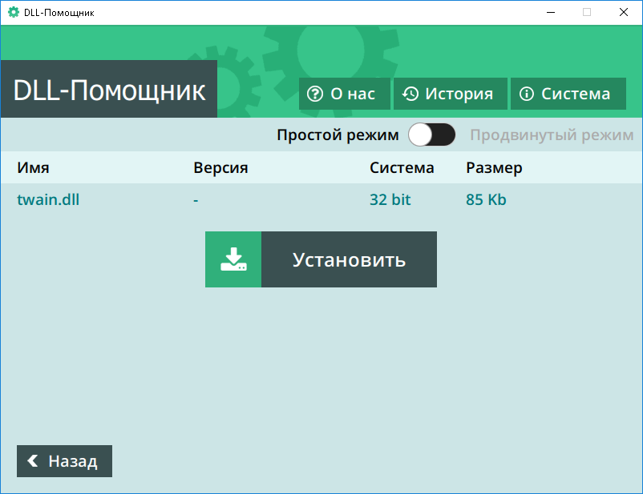Click the green download icon beside Установить
The image size is (643, 494).
(x=233, y=259)
